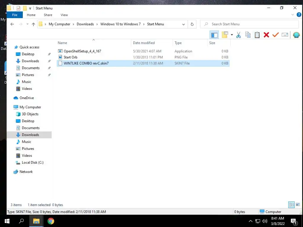Go up one folder level
Screen dimensions: 303x227
(33, 24)
